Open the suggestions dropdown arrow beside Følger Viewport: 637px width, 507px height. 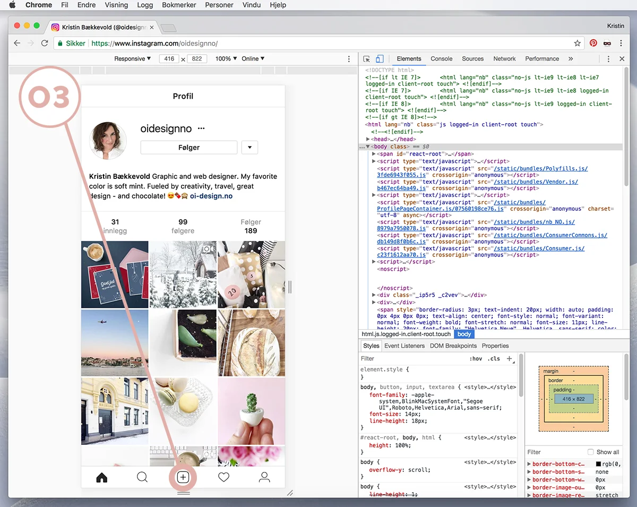point(249,148)
